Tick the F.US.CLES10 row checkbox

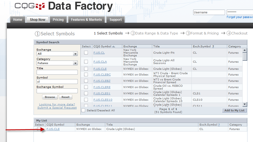(x=86, y=100)
